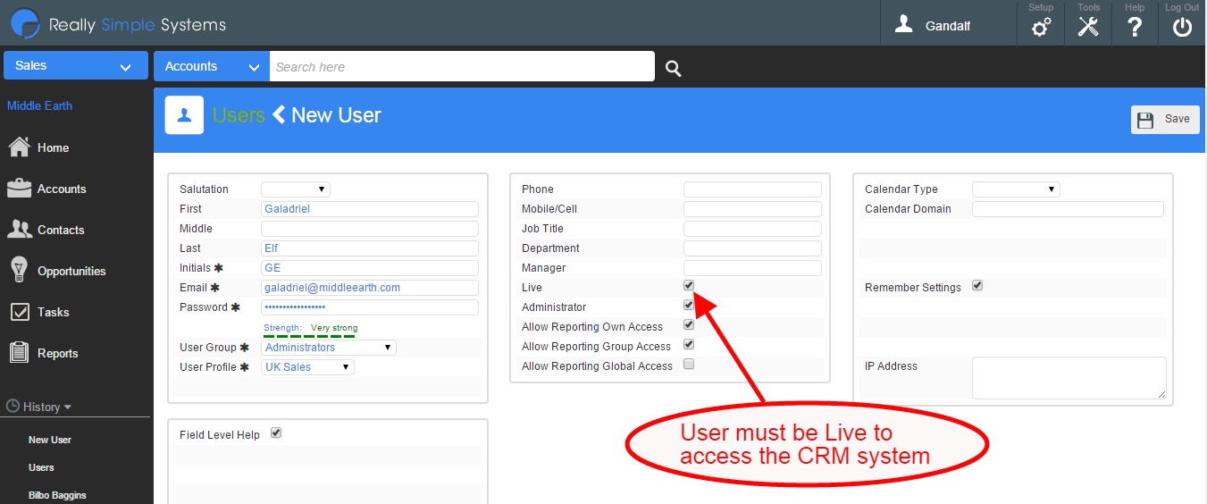Viewport: 1207px width, 504px height.
Task: Click the Email field
Action: point(370,288)
